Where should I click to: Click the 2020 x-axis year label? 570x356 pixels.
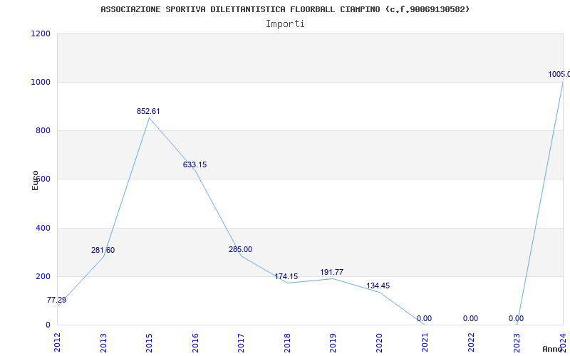click(x=379, y=342)
